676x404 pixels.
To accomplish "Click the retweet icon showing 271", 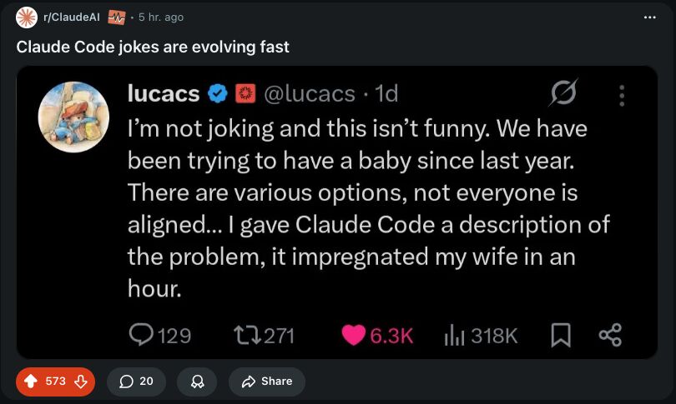I will click(264, 336).
